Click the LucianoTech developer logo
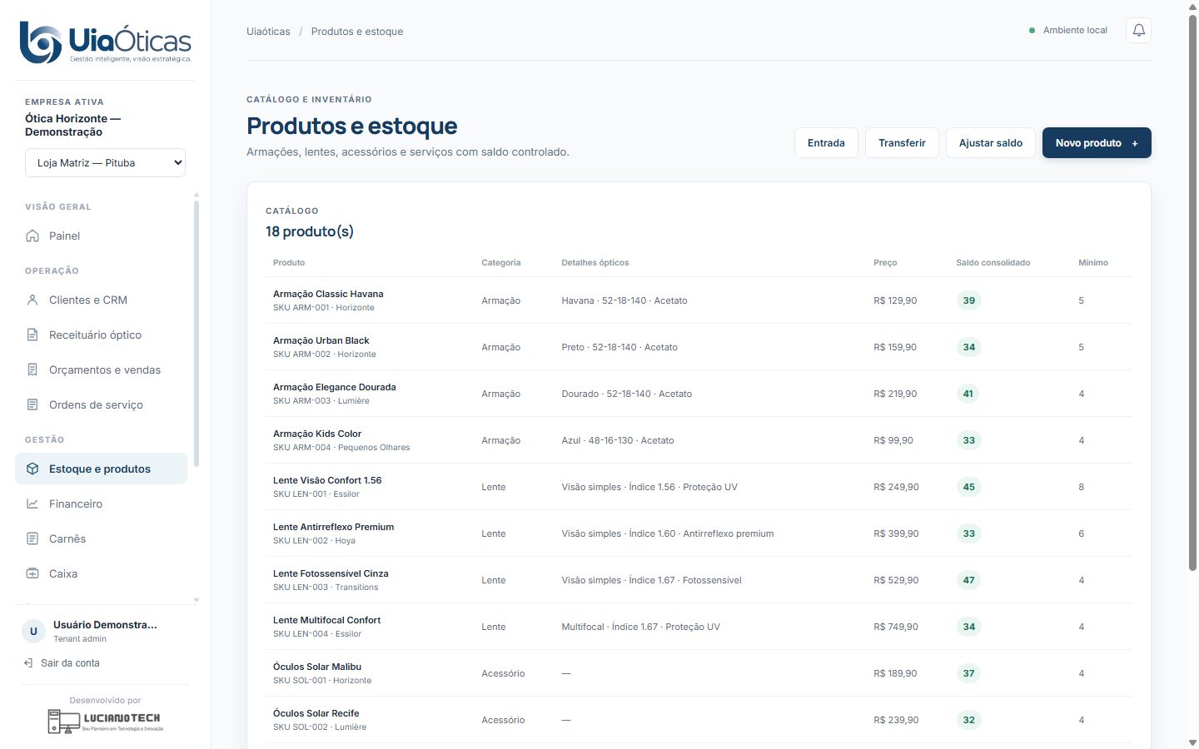This screenshot has height=749, width=1199. (105, 721)
